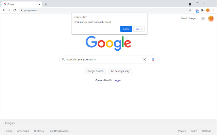Open the About footer link

pyautogui.click(x=9, y=131)
